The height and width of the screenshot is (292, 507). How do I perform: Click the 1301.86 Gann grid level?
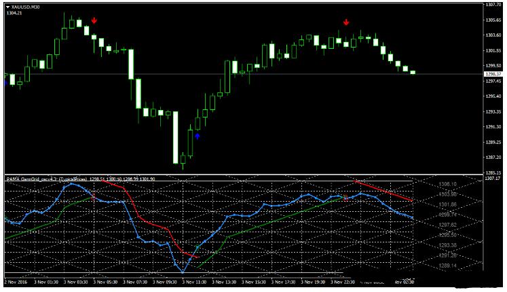click(447, 204)
